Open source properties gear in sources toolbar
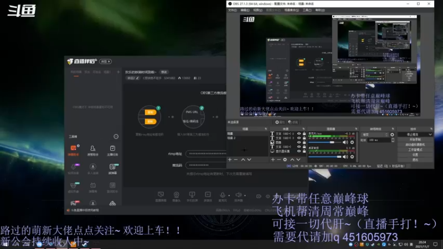The width and height of the screenshot is (443, 249). (285, 159)
